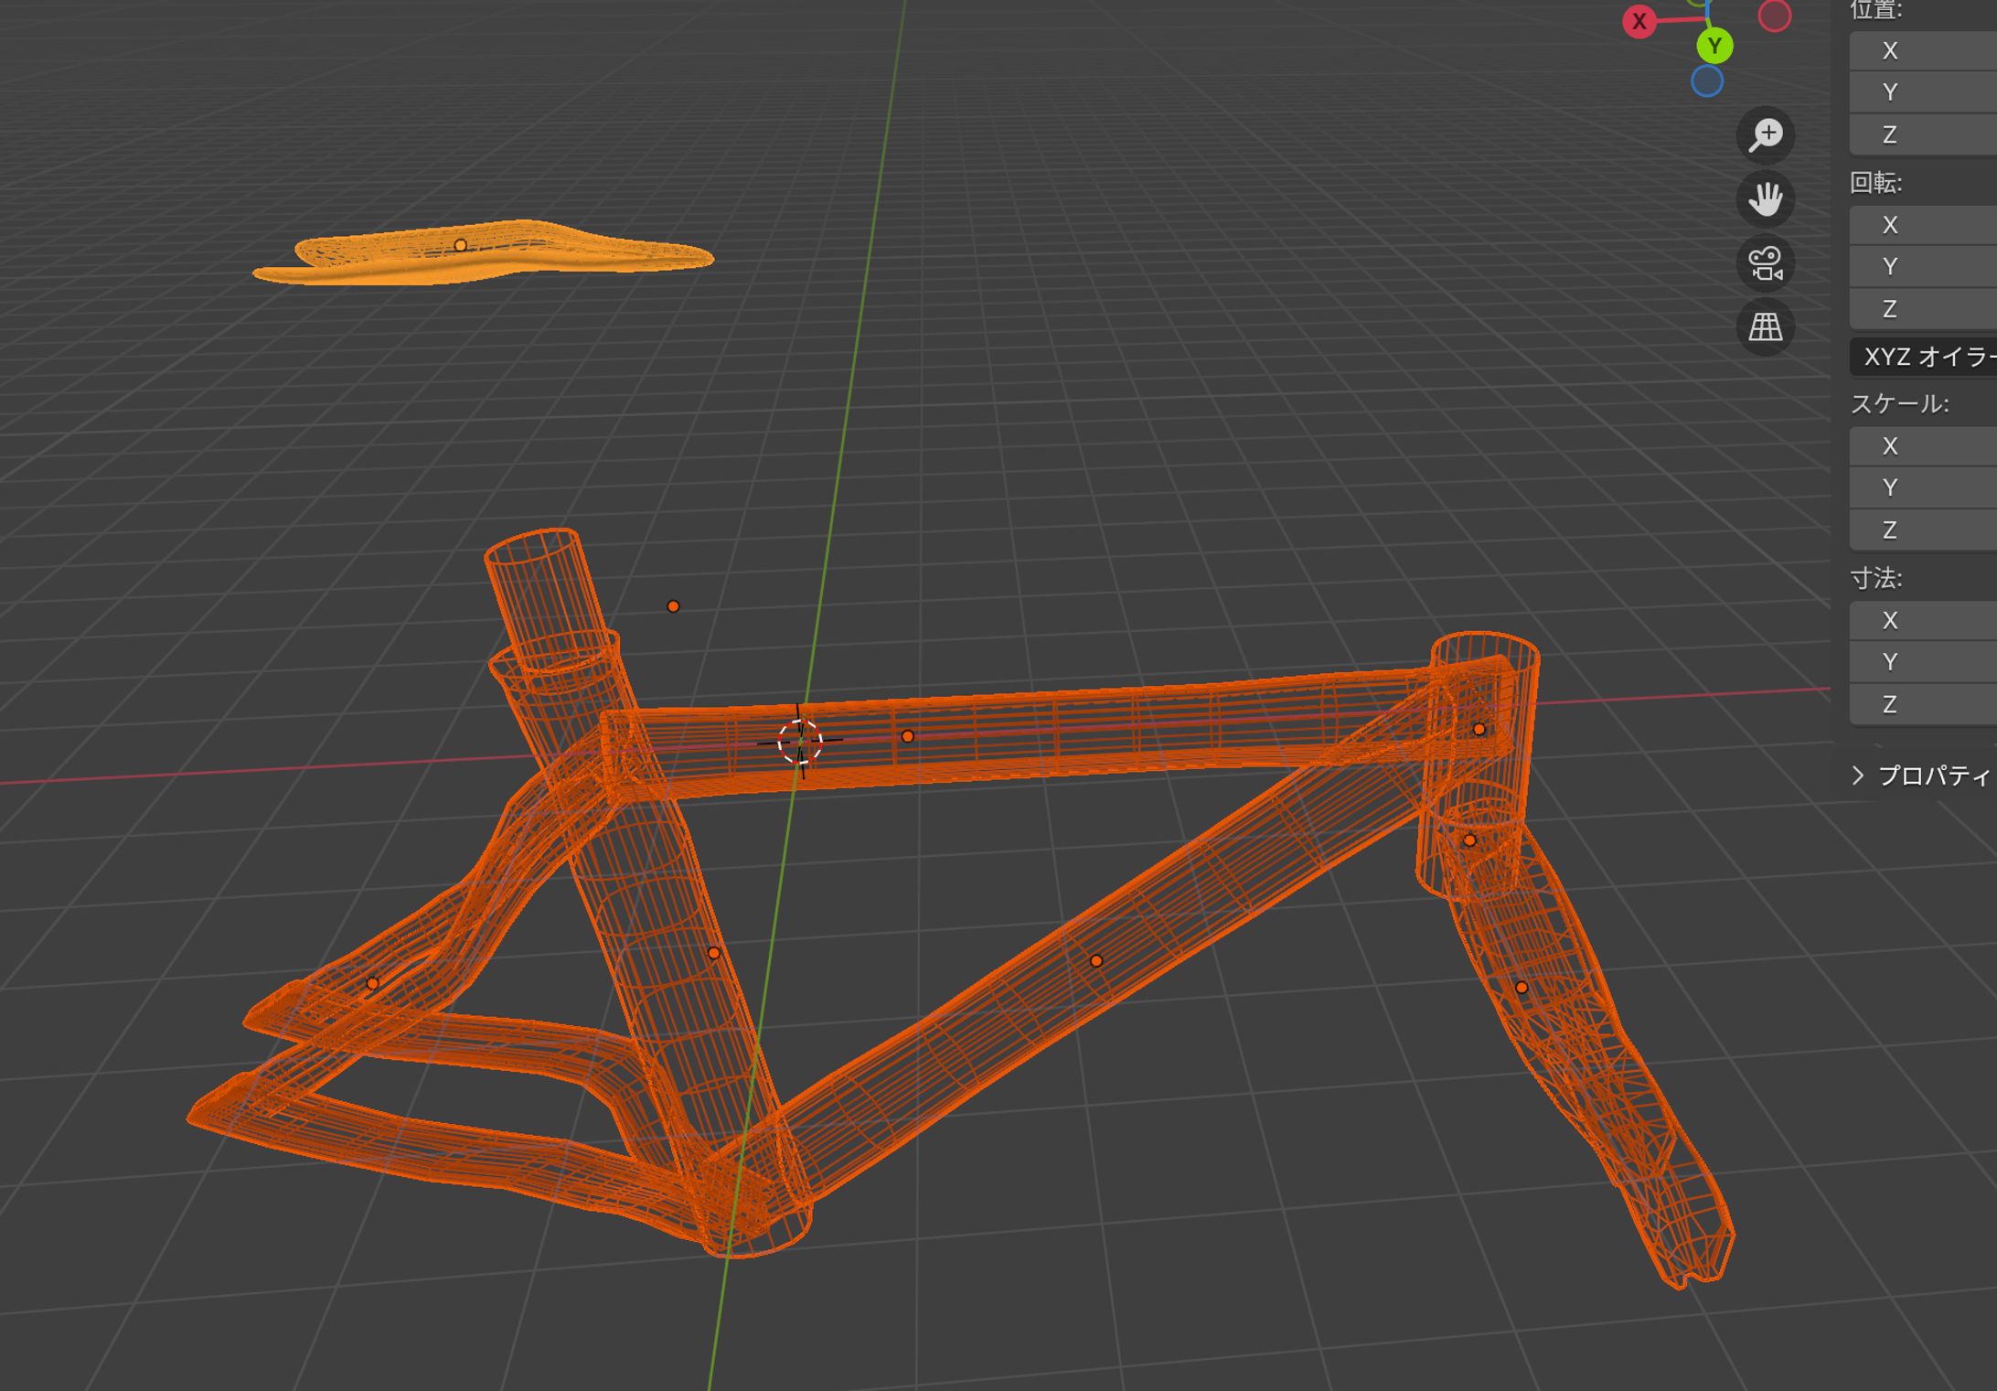Click the green Y axis on navigation gizmo
Viewport: 1997px width, 1391px height.
1714,46
